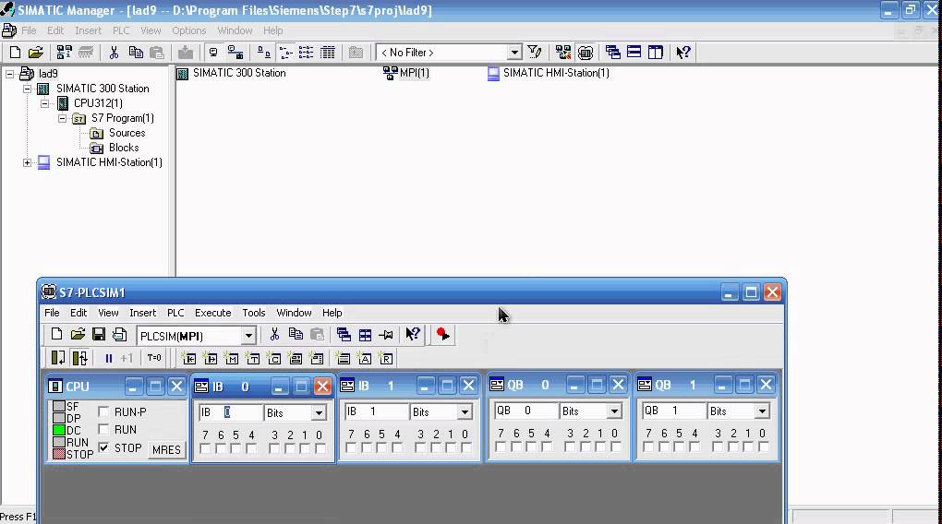Open the PLCSIM(MPI) connection dropdown
Viewport: 942px width, 524px height.
click(x=248, y=336)
